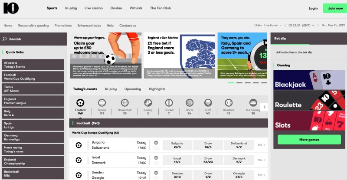
Task: Switch to the In-play events tab
Action: point(111,89)
